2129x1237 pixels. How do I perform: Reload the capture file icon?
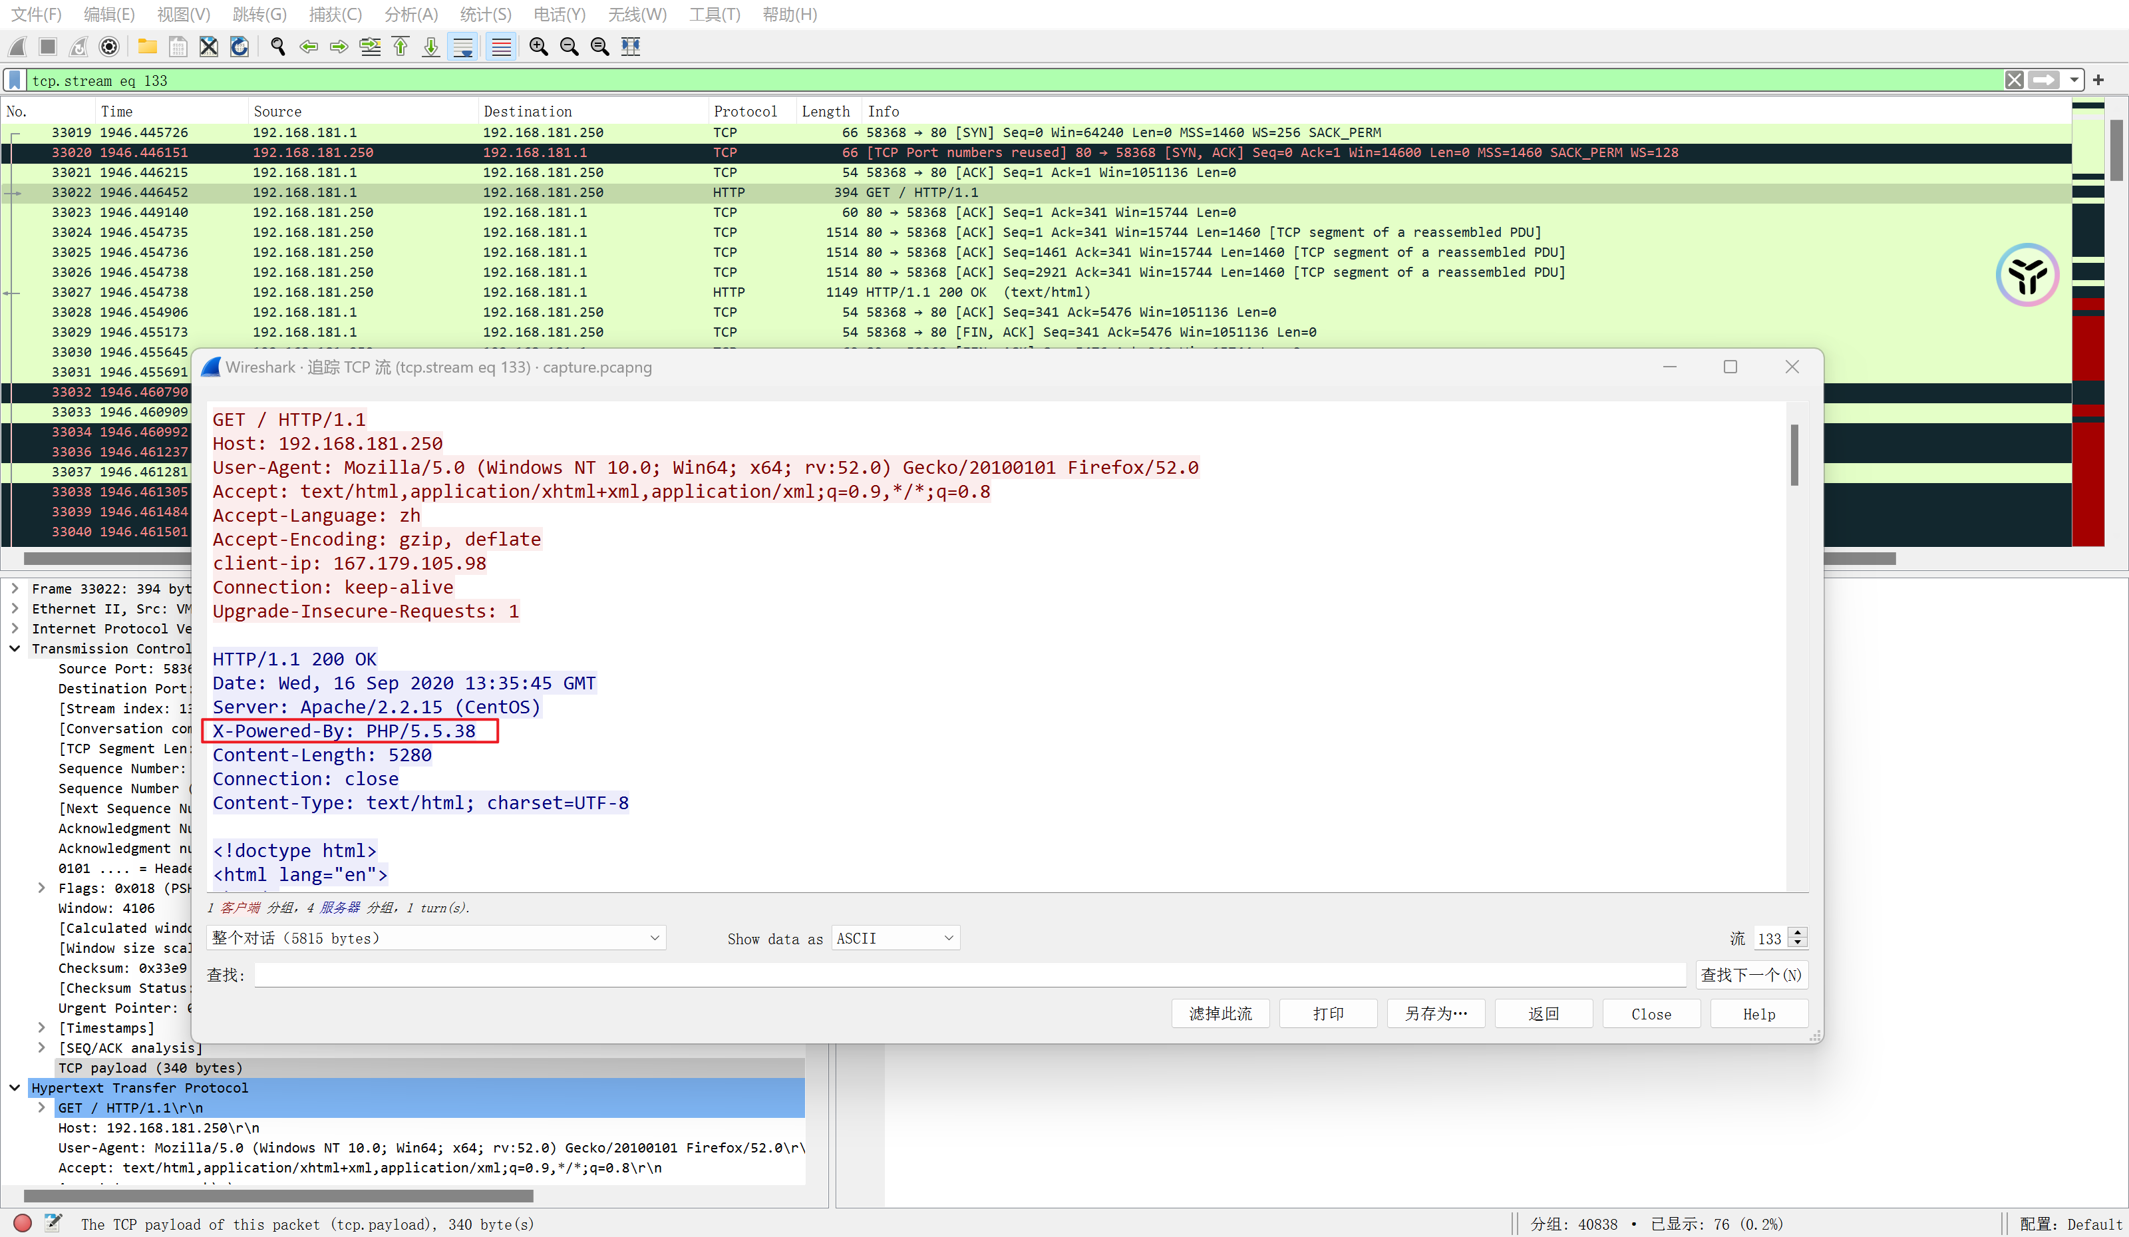coord(239,47)
